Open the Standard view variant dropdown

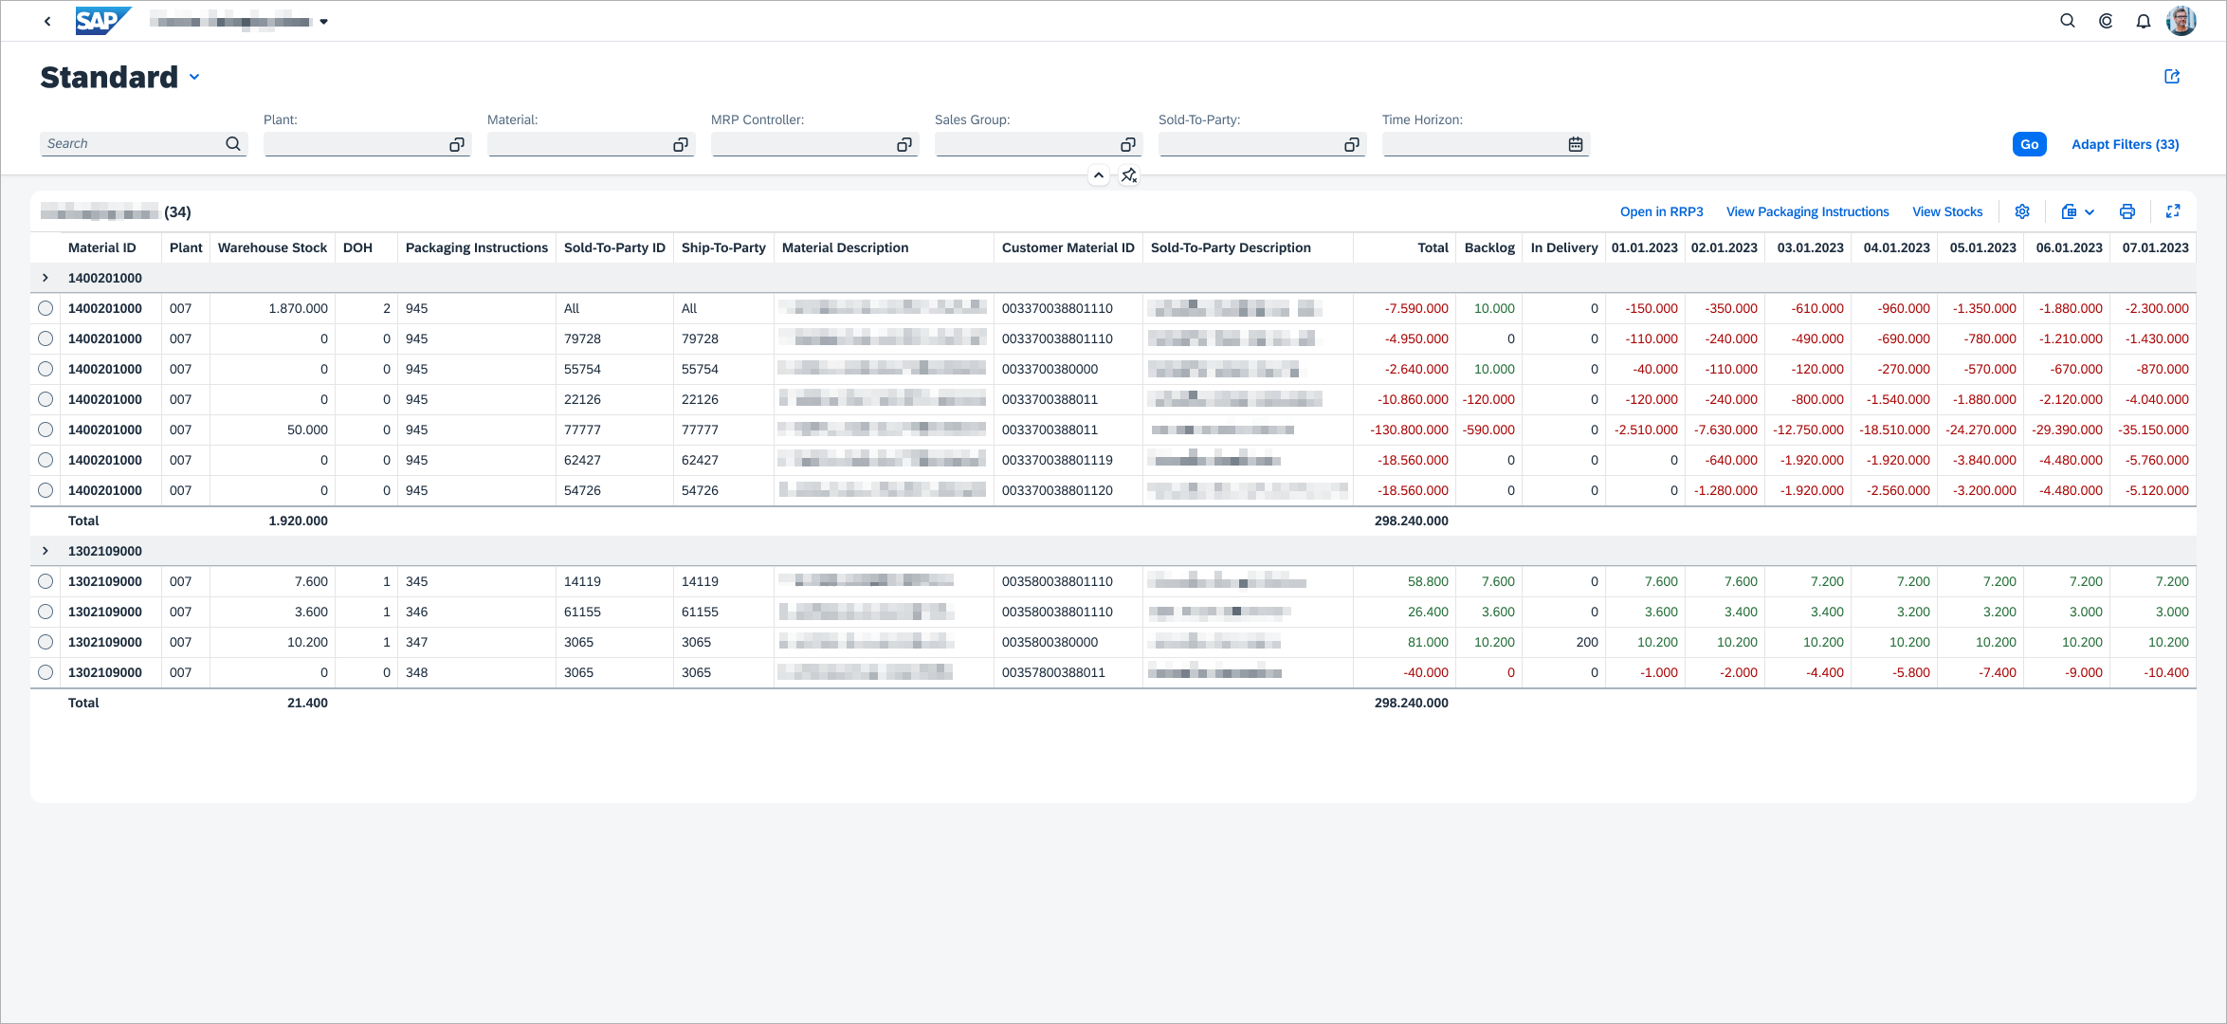194,77
